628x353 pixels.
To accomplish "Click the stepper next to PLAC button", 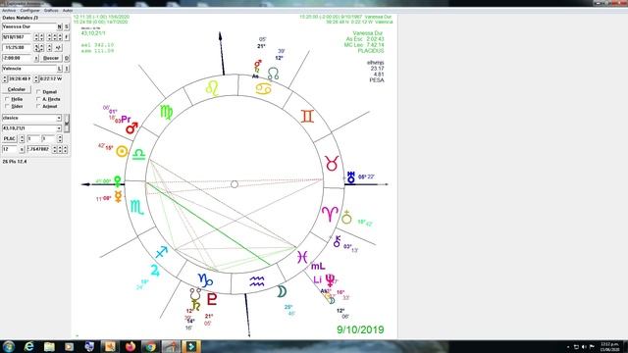I will [22, 138].
